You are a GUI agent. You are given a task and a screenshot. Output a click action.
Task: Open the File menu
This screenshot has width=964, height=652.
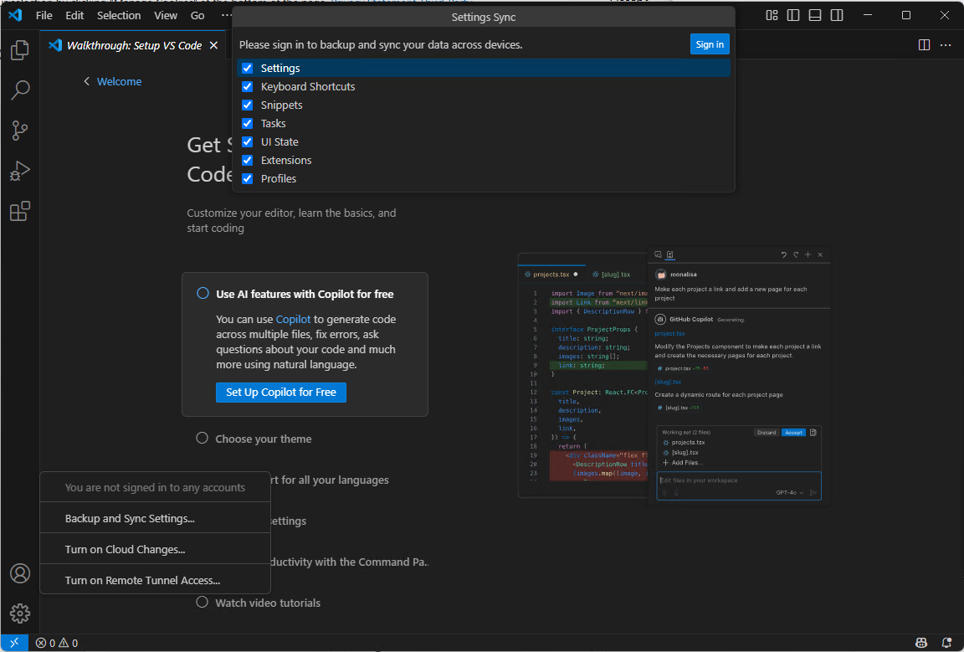pos(44,15)
